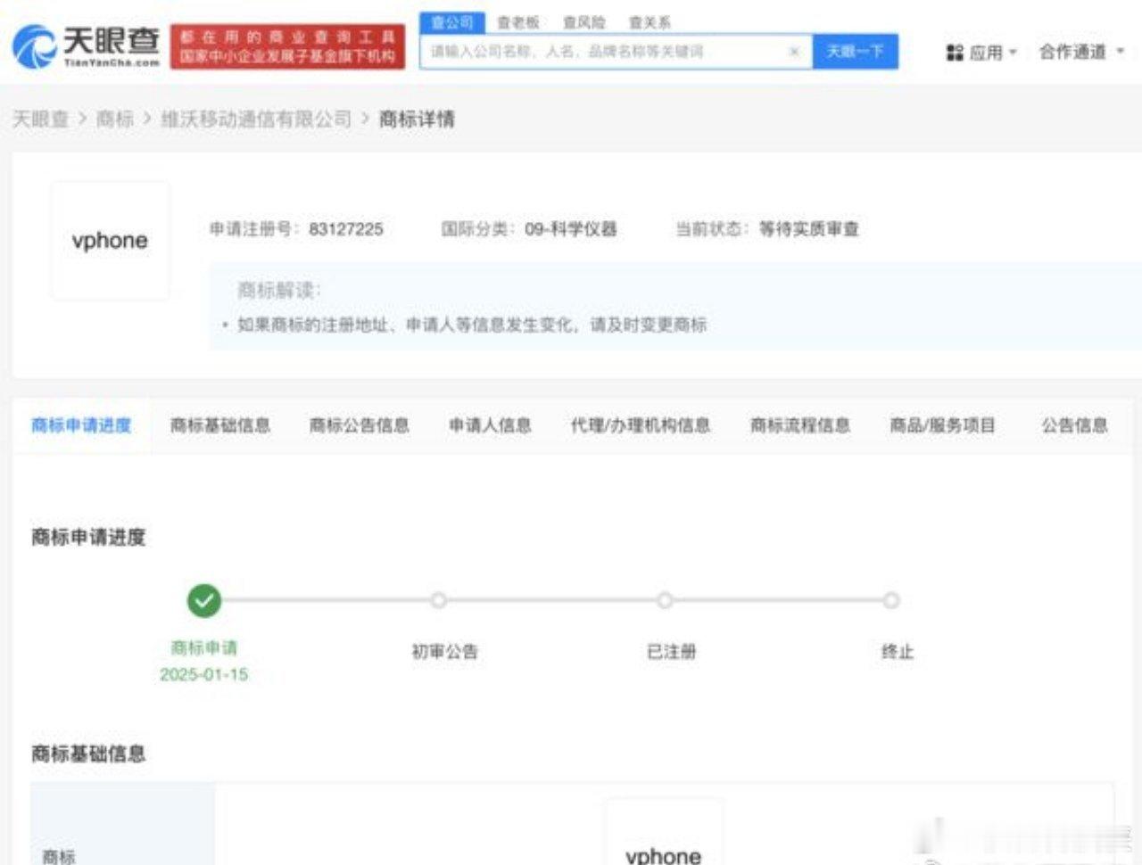Switch to 申请人信息 tab
1142x865 pixels.
pos(490,425)
